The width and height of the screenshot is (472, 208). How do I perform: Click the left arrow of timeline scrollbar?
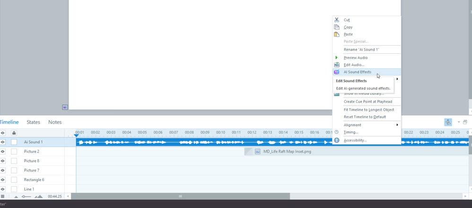68,196
